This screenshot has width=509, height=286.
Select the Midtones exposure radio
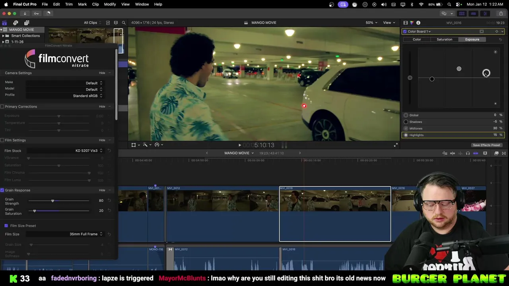click(406, 129)
